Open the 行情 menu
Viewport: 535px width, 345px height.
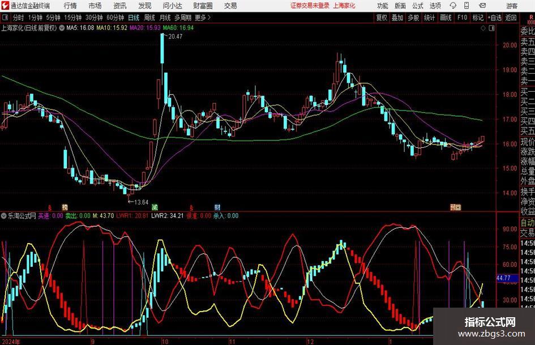[x=70, y=6]
